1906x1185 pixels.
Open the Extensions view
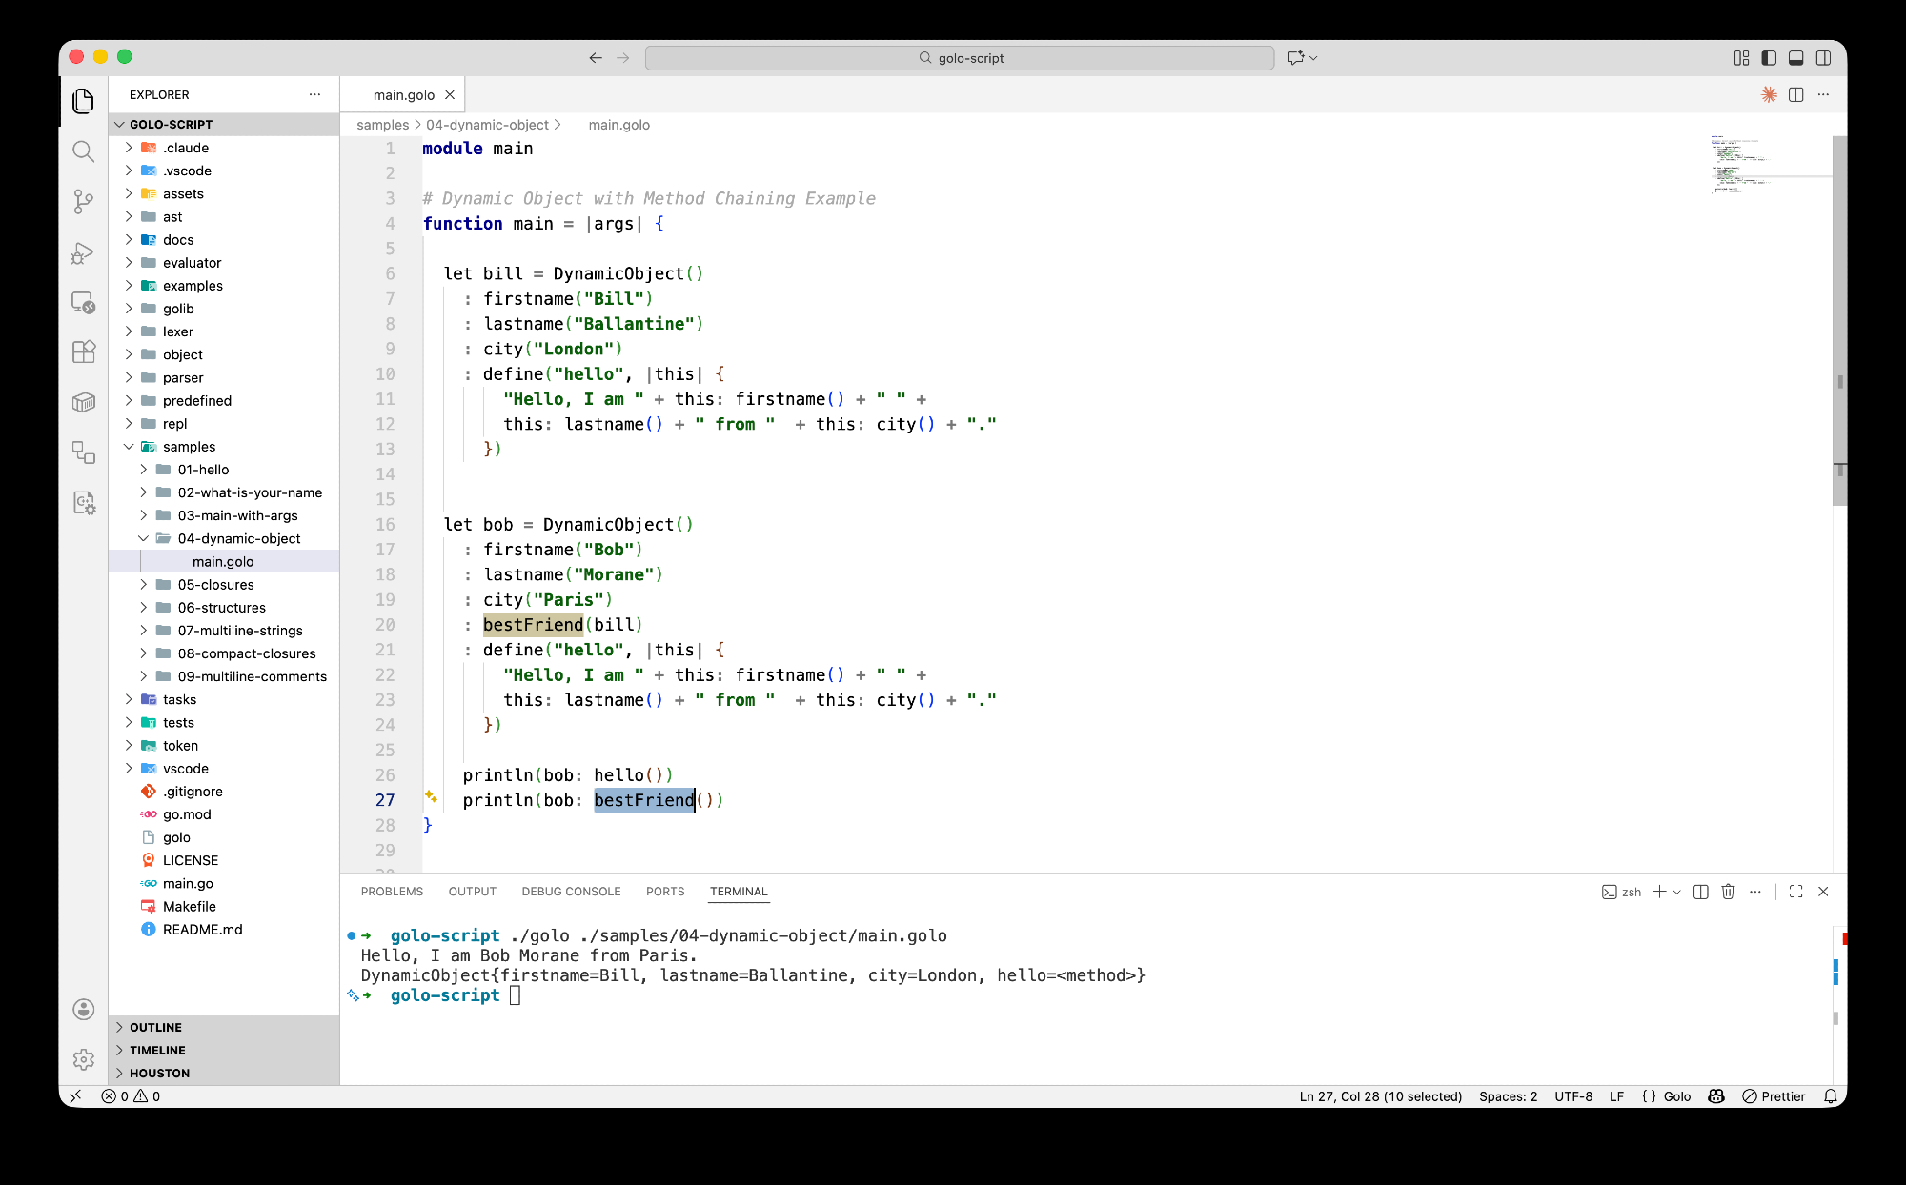84,351
